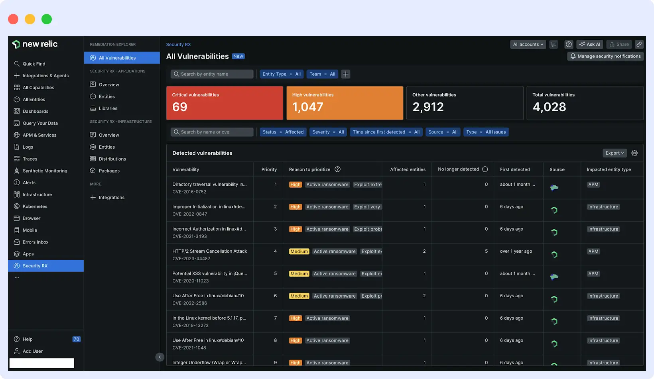
Task: Click the copy permalink icon next to Share
Action: coord(639,44)
